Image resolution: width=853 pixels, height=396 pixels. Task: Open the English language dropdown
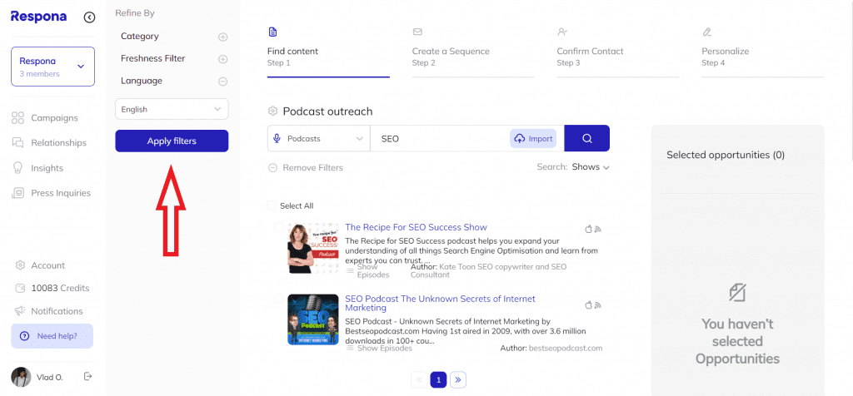click(172, 109)
